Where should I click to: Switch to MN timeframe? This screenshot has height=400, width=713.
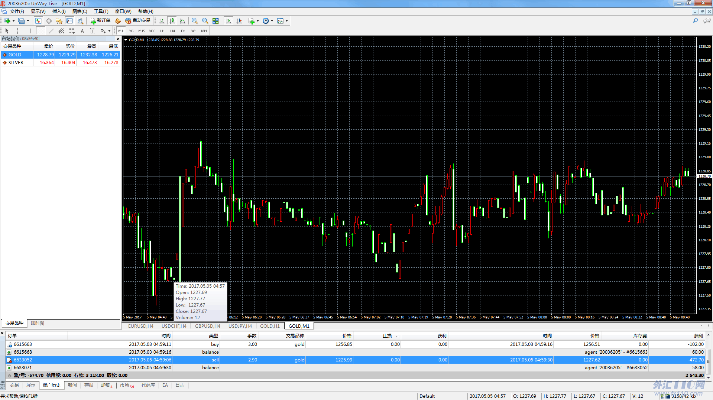click(204, 31)
